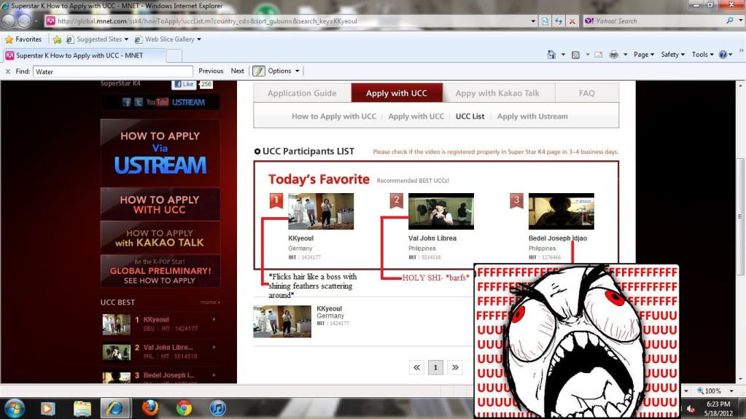Click the Print icon in command bar
Viewport: 746px width, 419px height.
[x=613, y=55]
